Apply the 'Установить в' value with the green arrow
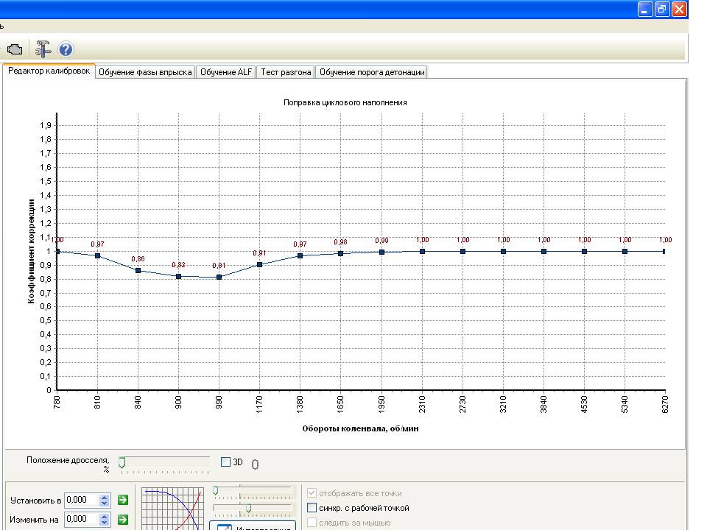The height and width of the screenshot is (530, 707). pos(123,500)
